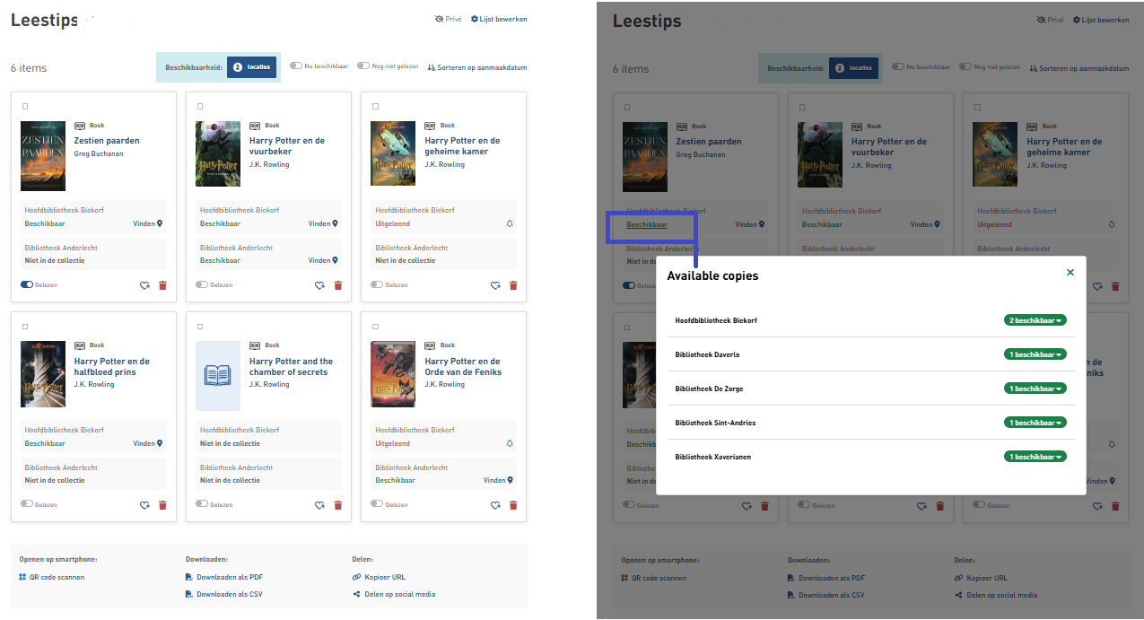Open Harry Potter and the chamber of secrets placeholder cover in undimmed list

218,376
